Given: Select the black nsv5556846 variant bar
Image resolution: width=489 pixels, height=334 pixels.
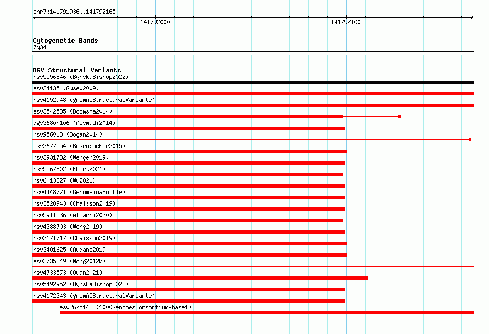Looking at the screenshot, I should point(253,82).
